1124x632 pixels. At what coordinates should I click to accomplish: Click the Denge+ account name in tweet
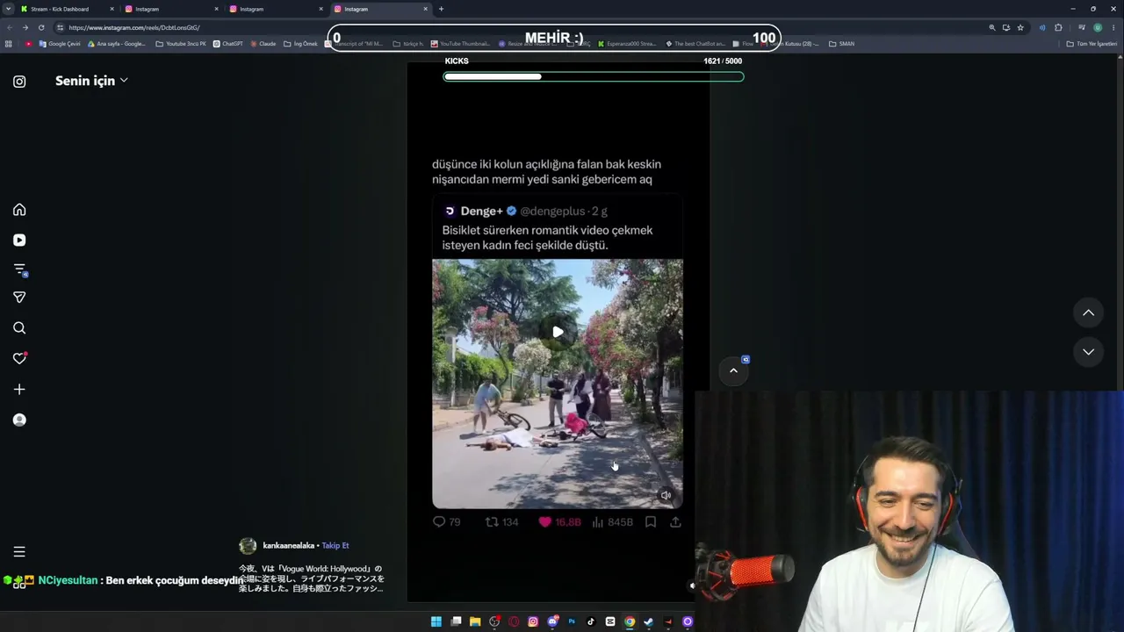point(481,211)
